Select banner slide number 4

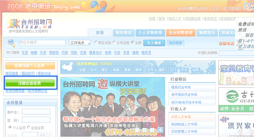(160, 130)
